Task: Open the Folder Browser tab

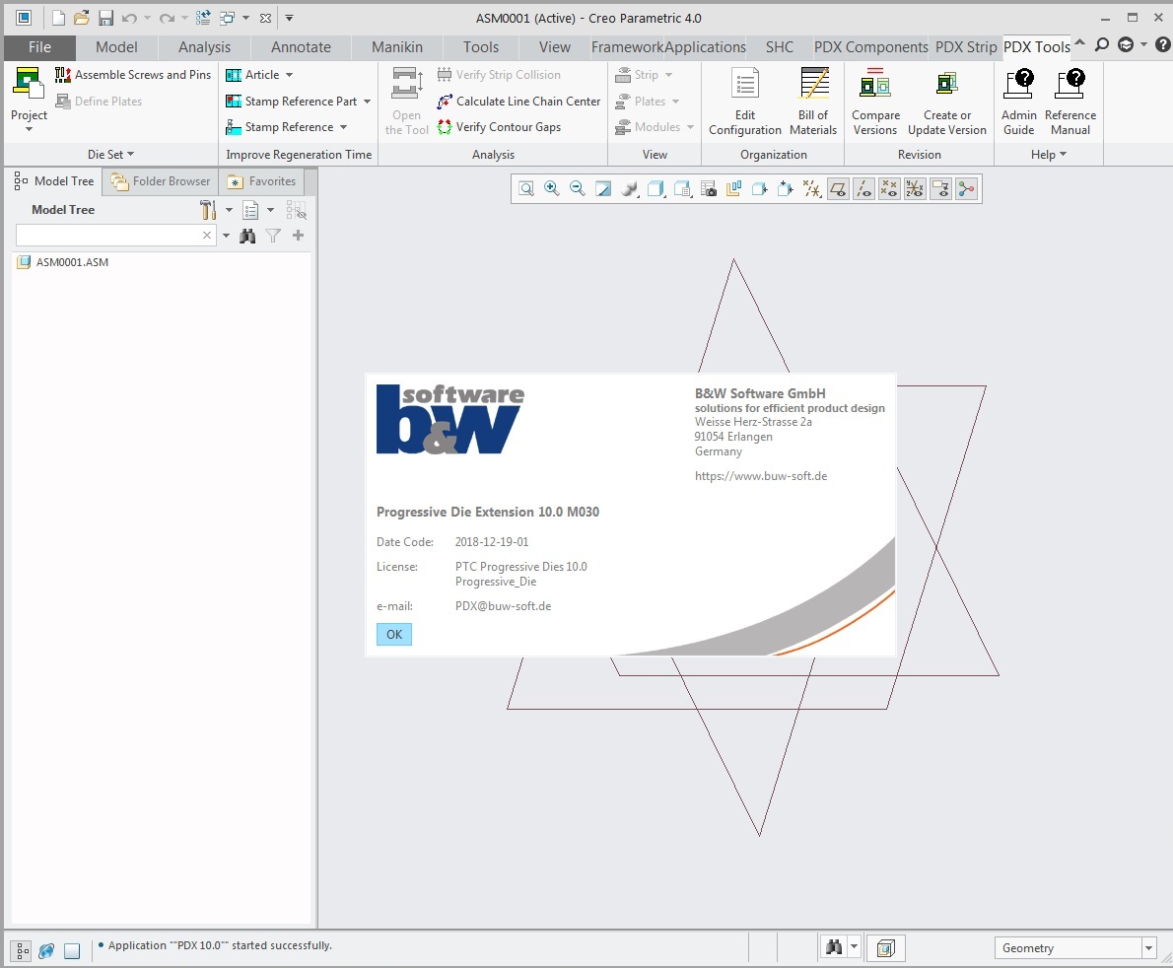Action: point(161,181)
